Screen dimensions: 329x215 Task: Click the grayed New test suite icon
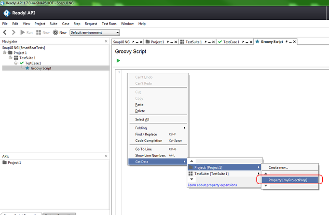coord(39,32)
